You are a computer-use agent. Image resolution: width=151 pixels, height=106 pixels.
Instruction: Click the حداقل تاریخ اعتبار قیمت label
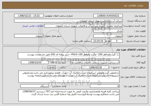point(133,67)
